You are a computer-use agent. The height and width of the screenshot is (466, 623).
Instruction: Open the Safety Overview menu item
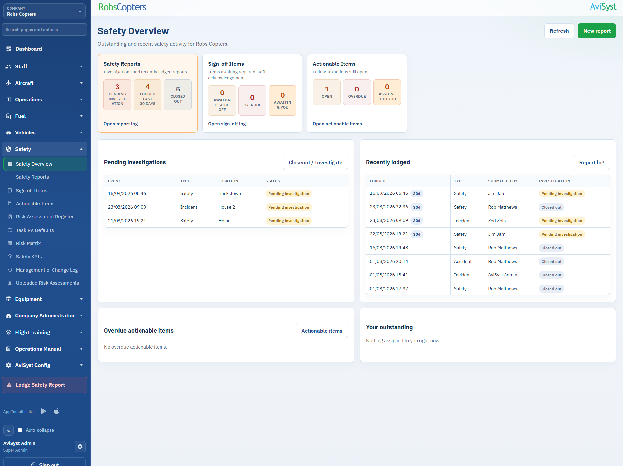pyautogui.click(x=45, y=164)
